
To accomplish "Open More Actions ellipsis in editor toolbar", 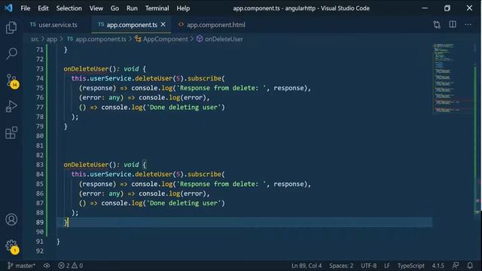I will (x=468, y=25).
